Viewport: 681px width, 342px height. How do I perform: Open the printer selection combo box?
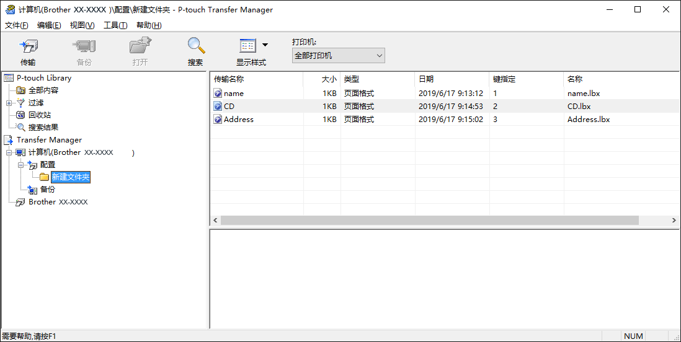338,56
